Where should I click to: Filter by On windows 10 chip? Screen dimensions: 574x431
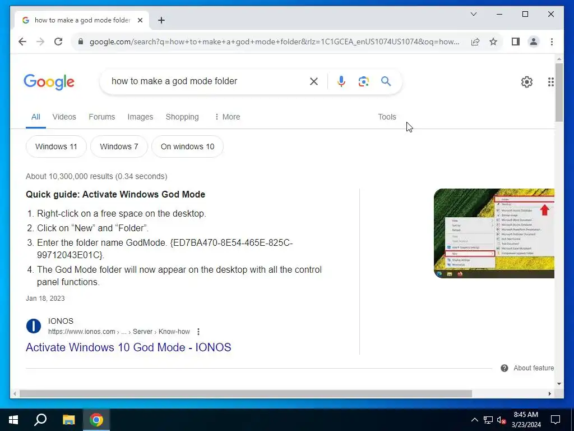point(187,146)
